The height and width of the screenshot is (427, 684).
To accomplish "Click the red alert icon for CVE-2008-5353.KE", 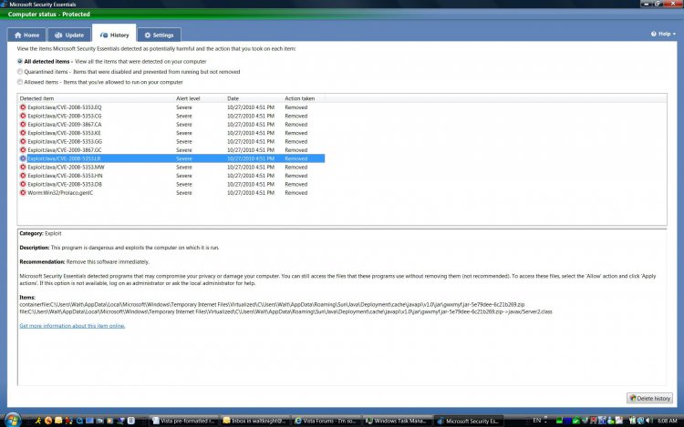I will (23, 133).
